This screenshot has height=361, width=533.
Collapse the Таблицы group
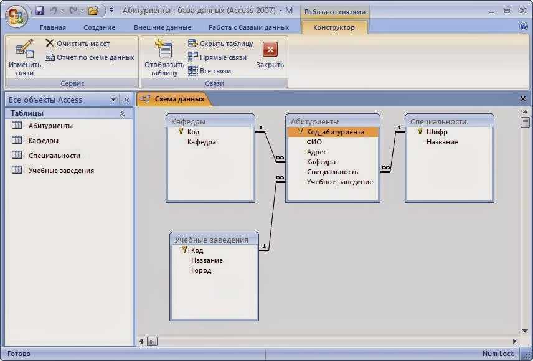[122, 113]
